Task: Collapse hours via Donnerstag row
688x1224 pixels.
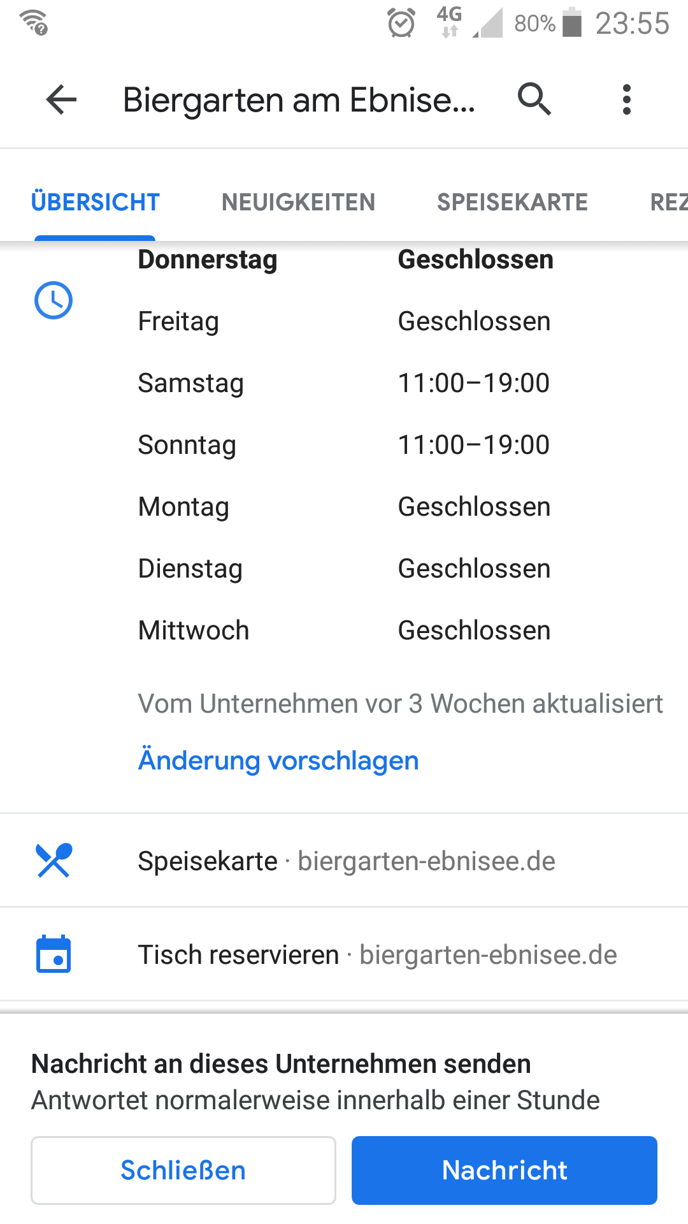Action: 345,260
